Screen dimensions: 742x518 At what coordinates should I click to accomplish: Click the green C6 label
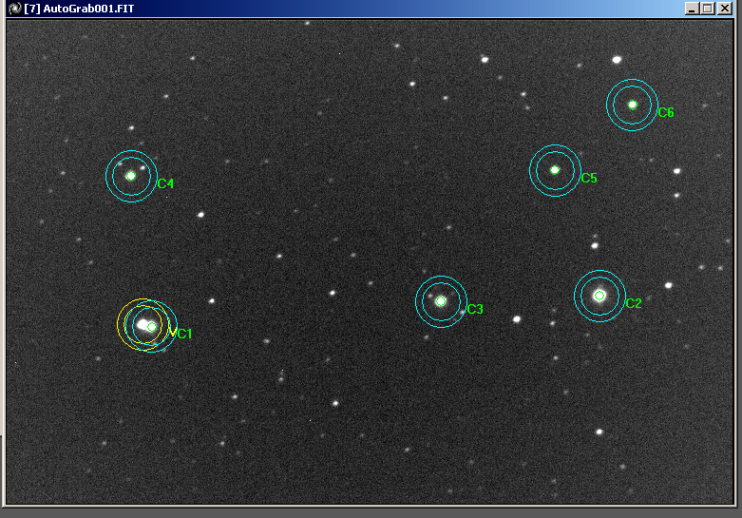click(666, 113)
